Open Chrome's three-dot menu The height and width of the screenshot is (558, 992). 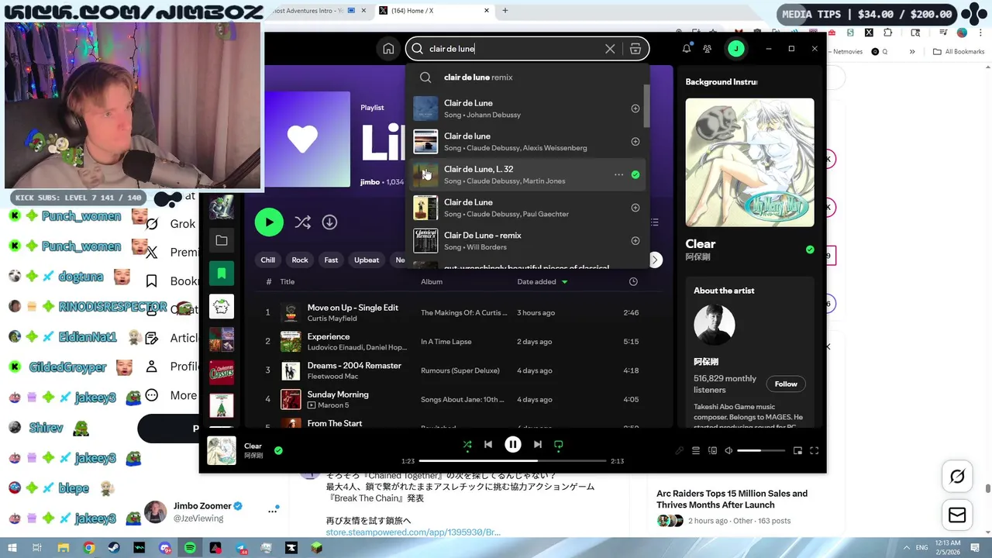point(980,33)
